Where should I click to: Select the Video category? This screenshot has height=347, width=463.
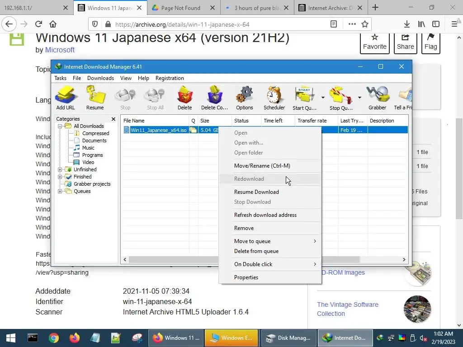pos(88,162)
